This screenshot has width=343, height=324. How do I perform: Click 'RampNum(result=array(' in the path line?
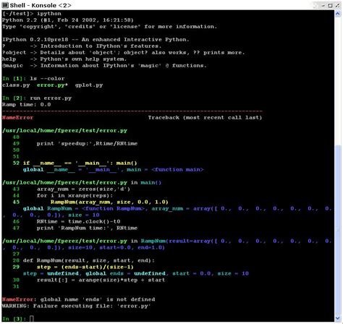tap(179, 242)
